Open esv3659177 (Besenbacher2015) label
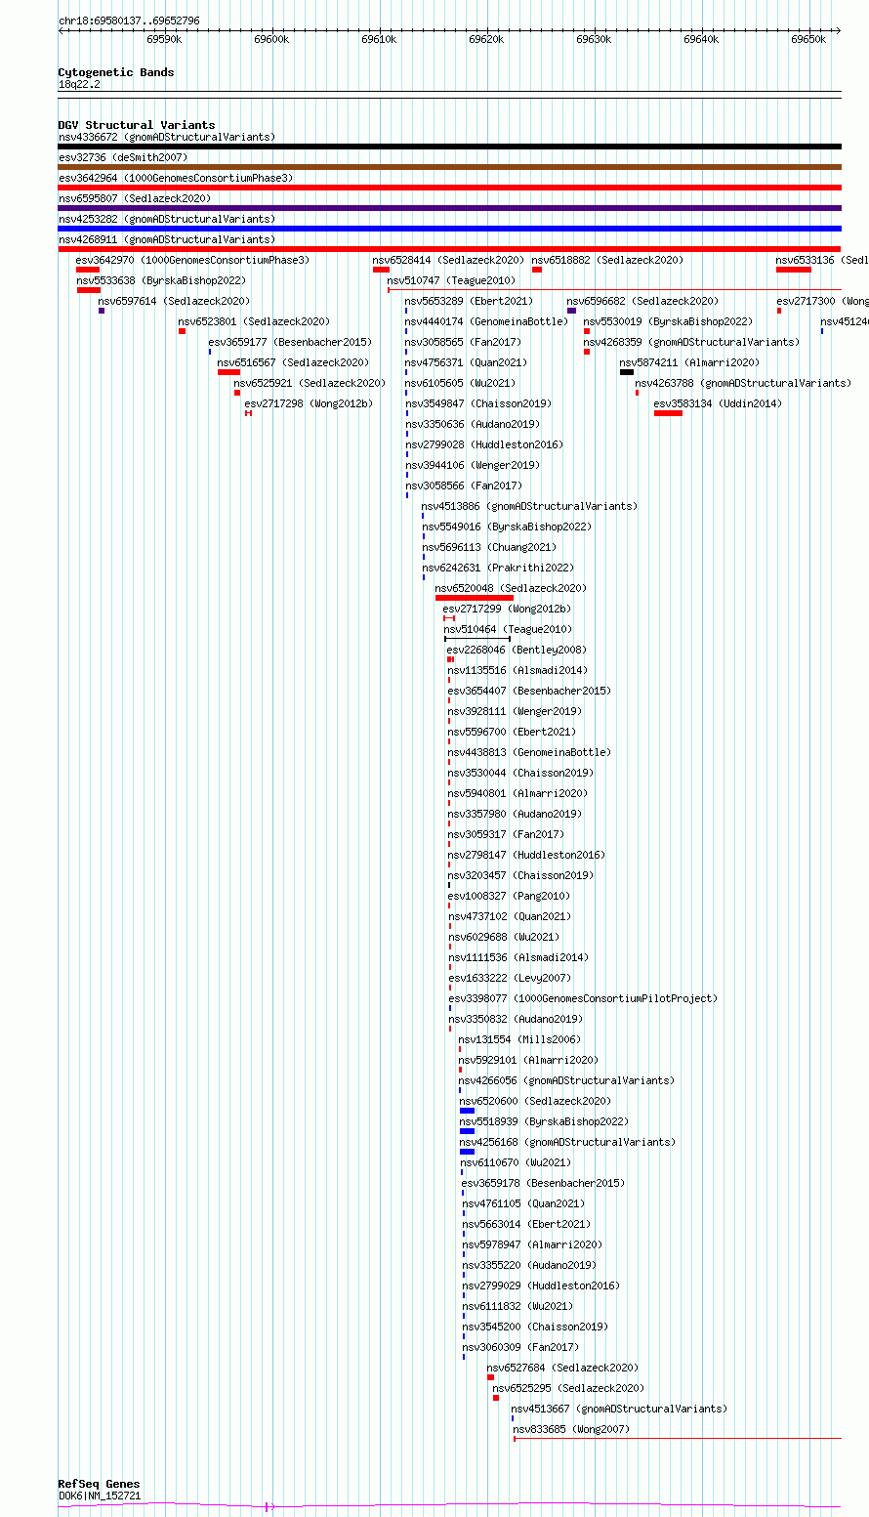Screen dimensions: 869x1517 [290, 342]
